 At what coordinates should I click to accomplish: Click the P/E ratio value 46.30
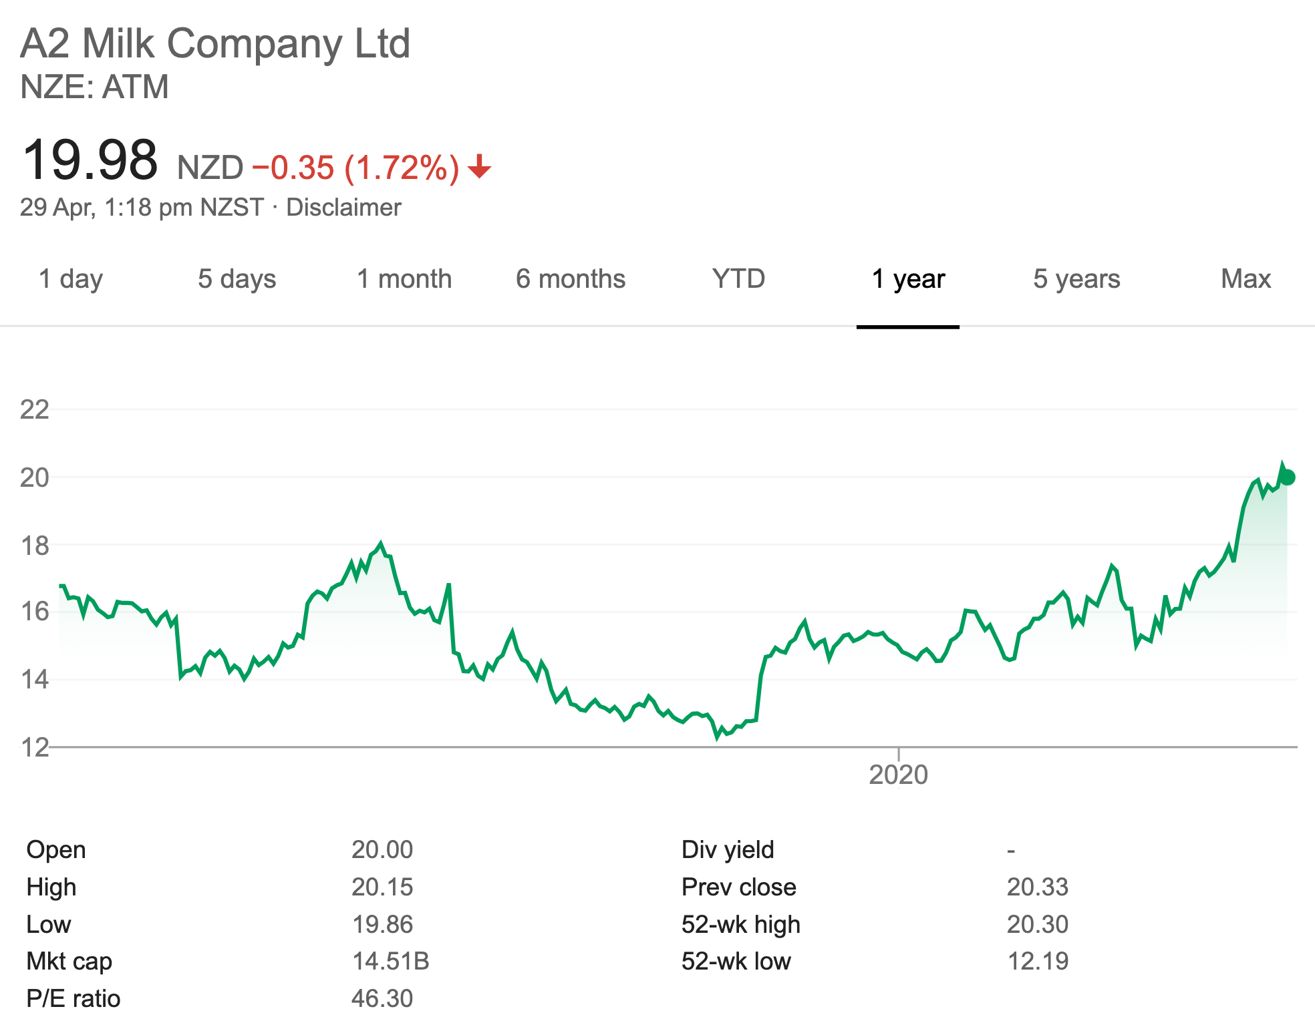[x=382, y=998]
